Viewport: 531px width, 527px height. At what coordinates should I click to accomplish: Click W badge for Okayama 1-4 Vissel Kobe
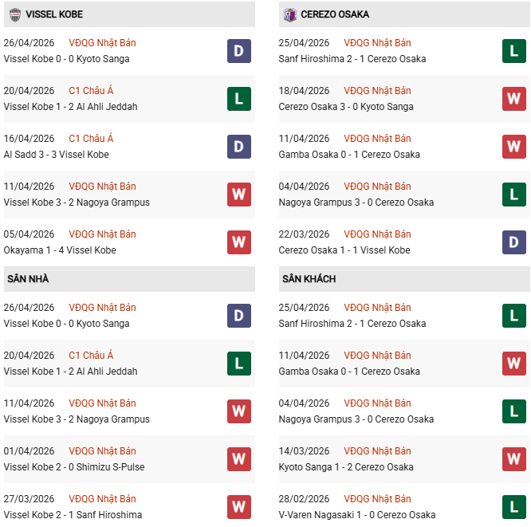pos(238,242)
